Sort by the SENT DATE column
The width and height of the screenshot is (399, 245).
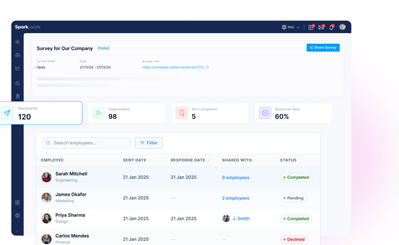tap(136, 160)
